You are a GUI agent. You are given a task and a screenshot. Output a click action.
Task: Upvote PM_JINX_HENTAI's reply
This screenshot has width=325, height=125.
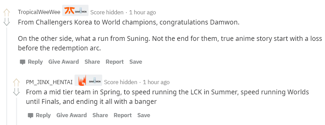click(16, 82)
